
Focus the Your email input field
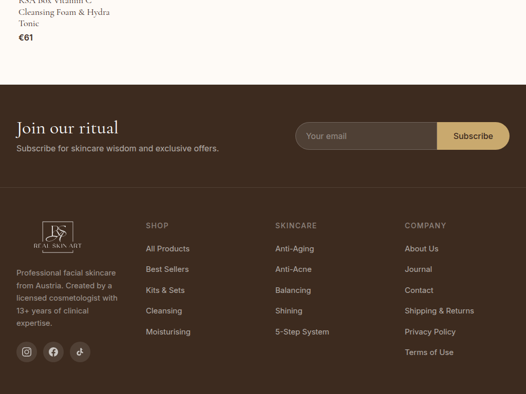[366, 136]
